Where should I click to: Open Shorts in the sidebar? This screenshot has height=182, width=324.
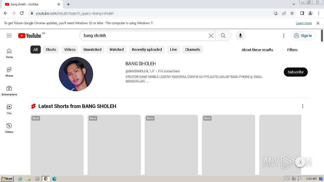(9, 72)
